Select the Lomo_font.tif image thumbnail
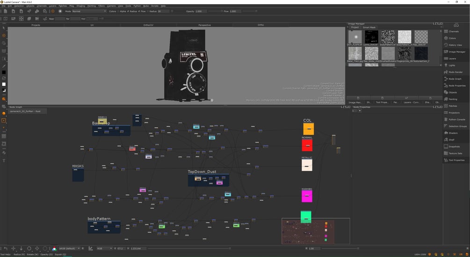The image size is (470, 257). point(371,37)
